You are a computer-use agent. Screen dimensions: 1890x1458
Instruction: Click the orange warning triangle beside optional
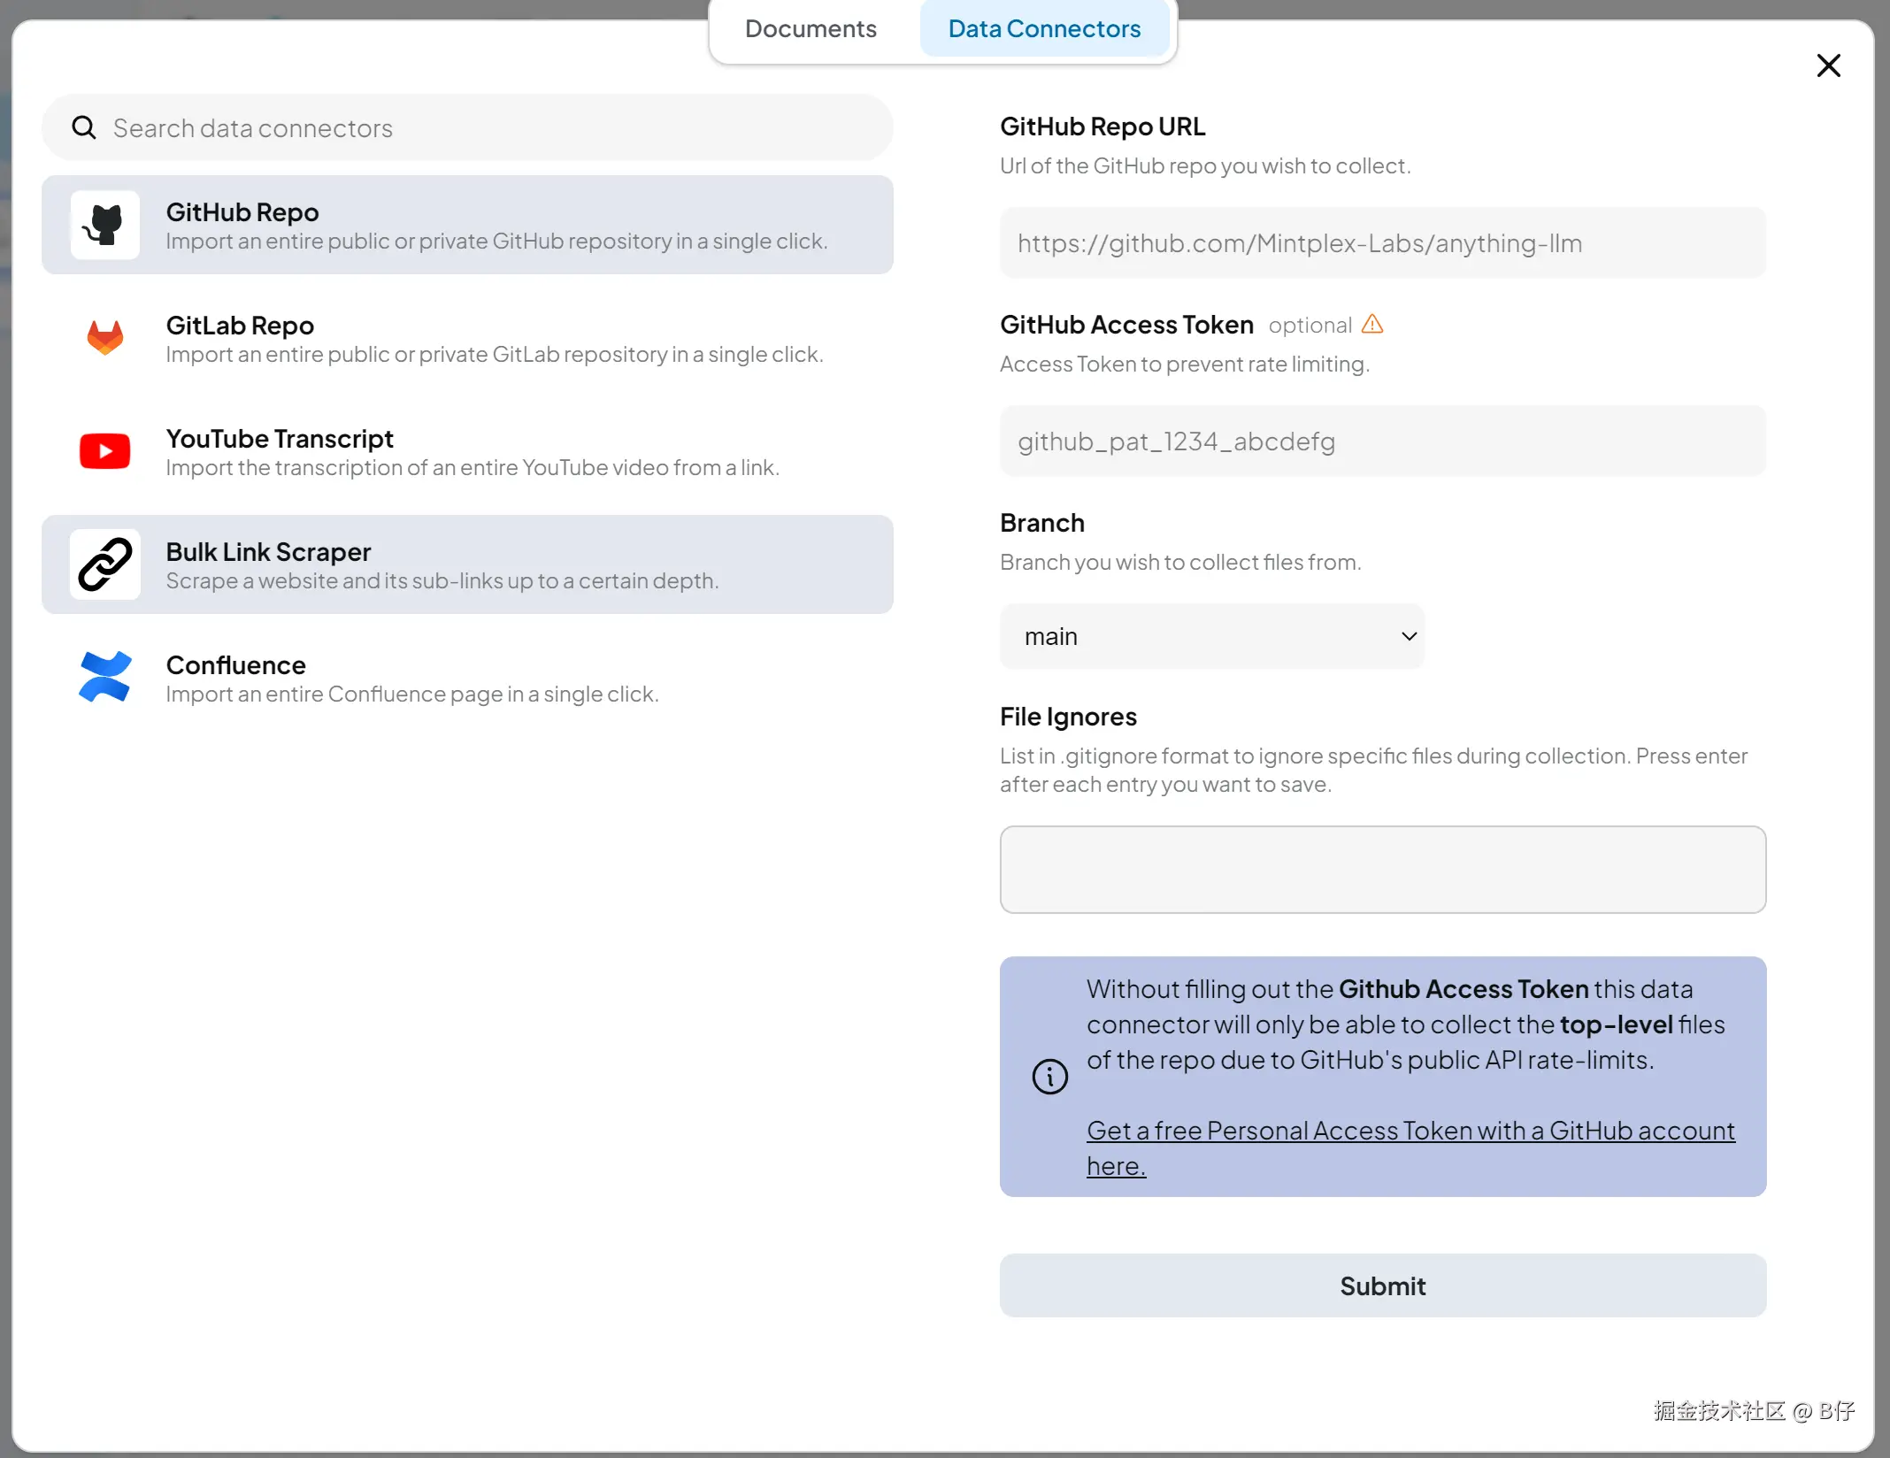coord(1371,325)
